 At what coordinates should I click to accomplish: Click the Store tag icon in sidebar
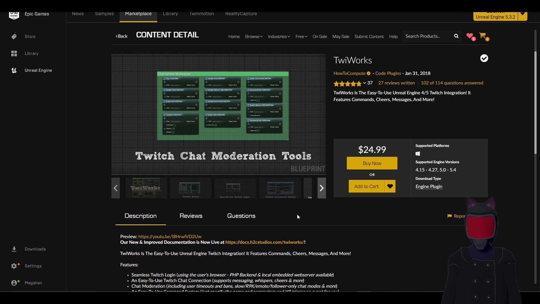click(14, 37)
